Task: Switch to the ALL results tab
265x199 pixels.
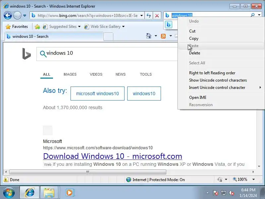Action: [47, 74]
